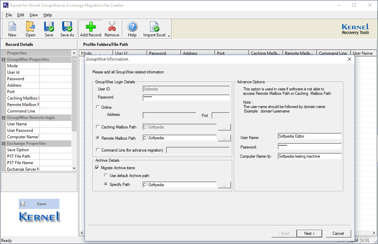This screenshot has height=244, width=378.
Task: Select the Caching Mailbox Path radio button
Action: tap(97, 126)
